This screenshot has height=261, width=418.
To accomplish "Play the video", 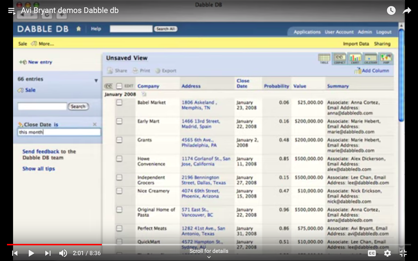I will (x=31, y=253).
